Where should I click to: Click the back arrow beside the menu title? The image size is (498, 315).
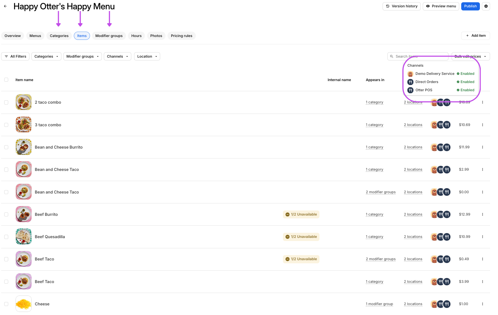(5, 6)
